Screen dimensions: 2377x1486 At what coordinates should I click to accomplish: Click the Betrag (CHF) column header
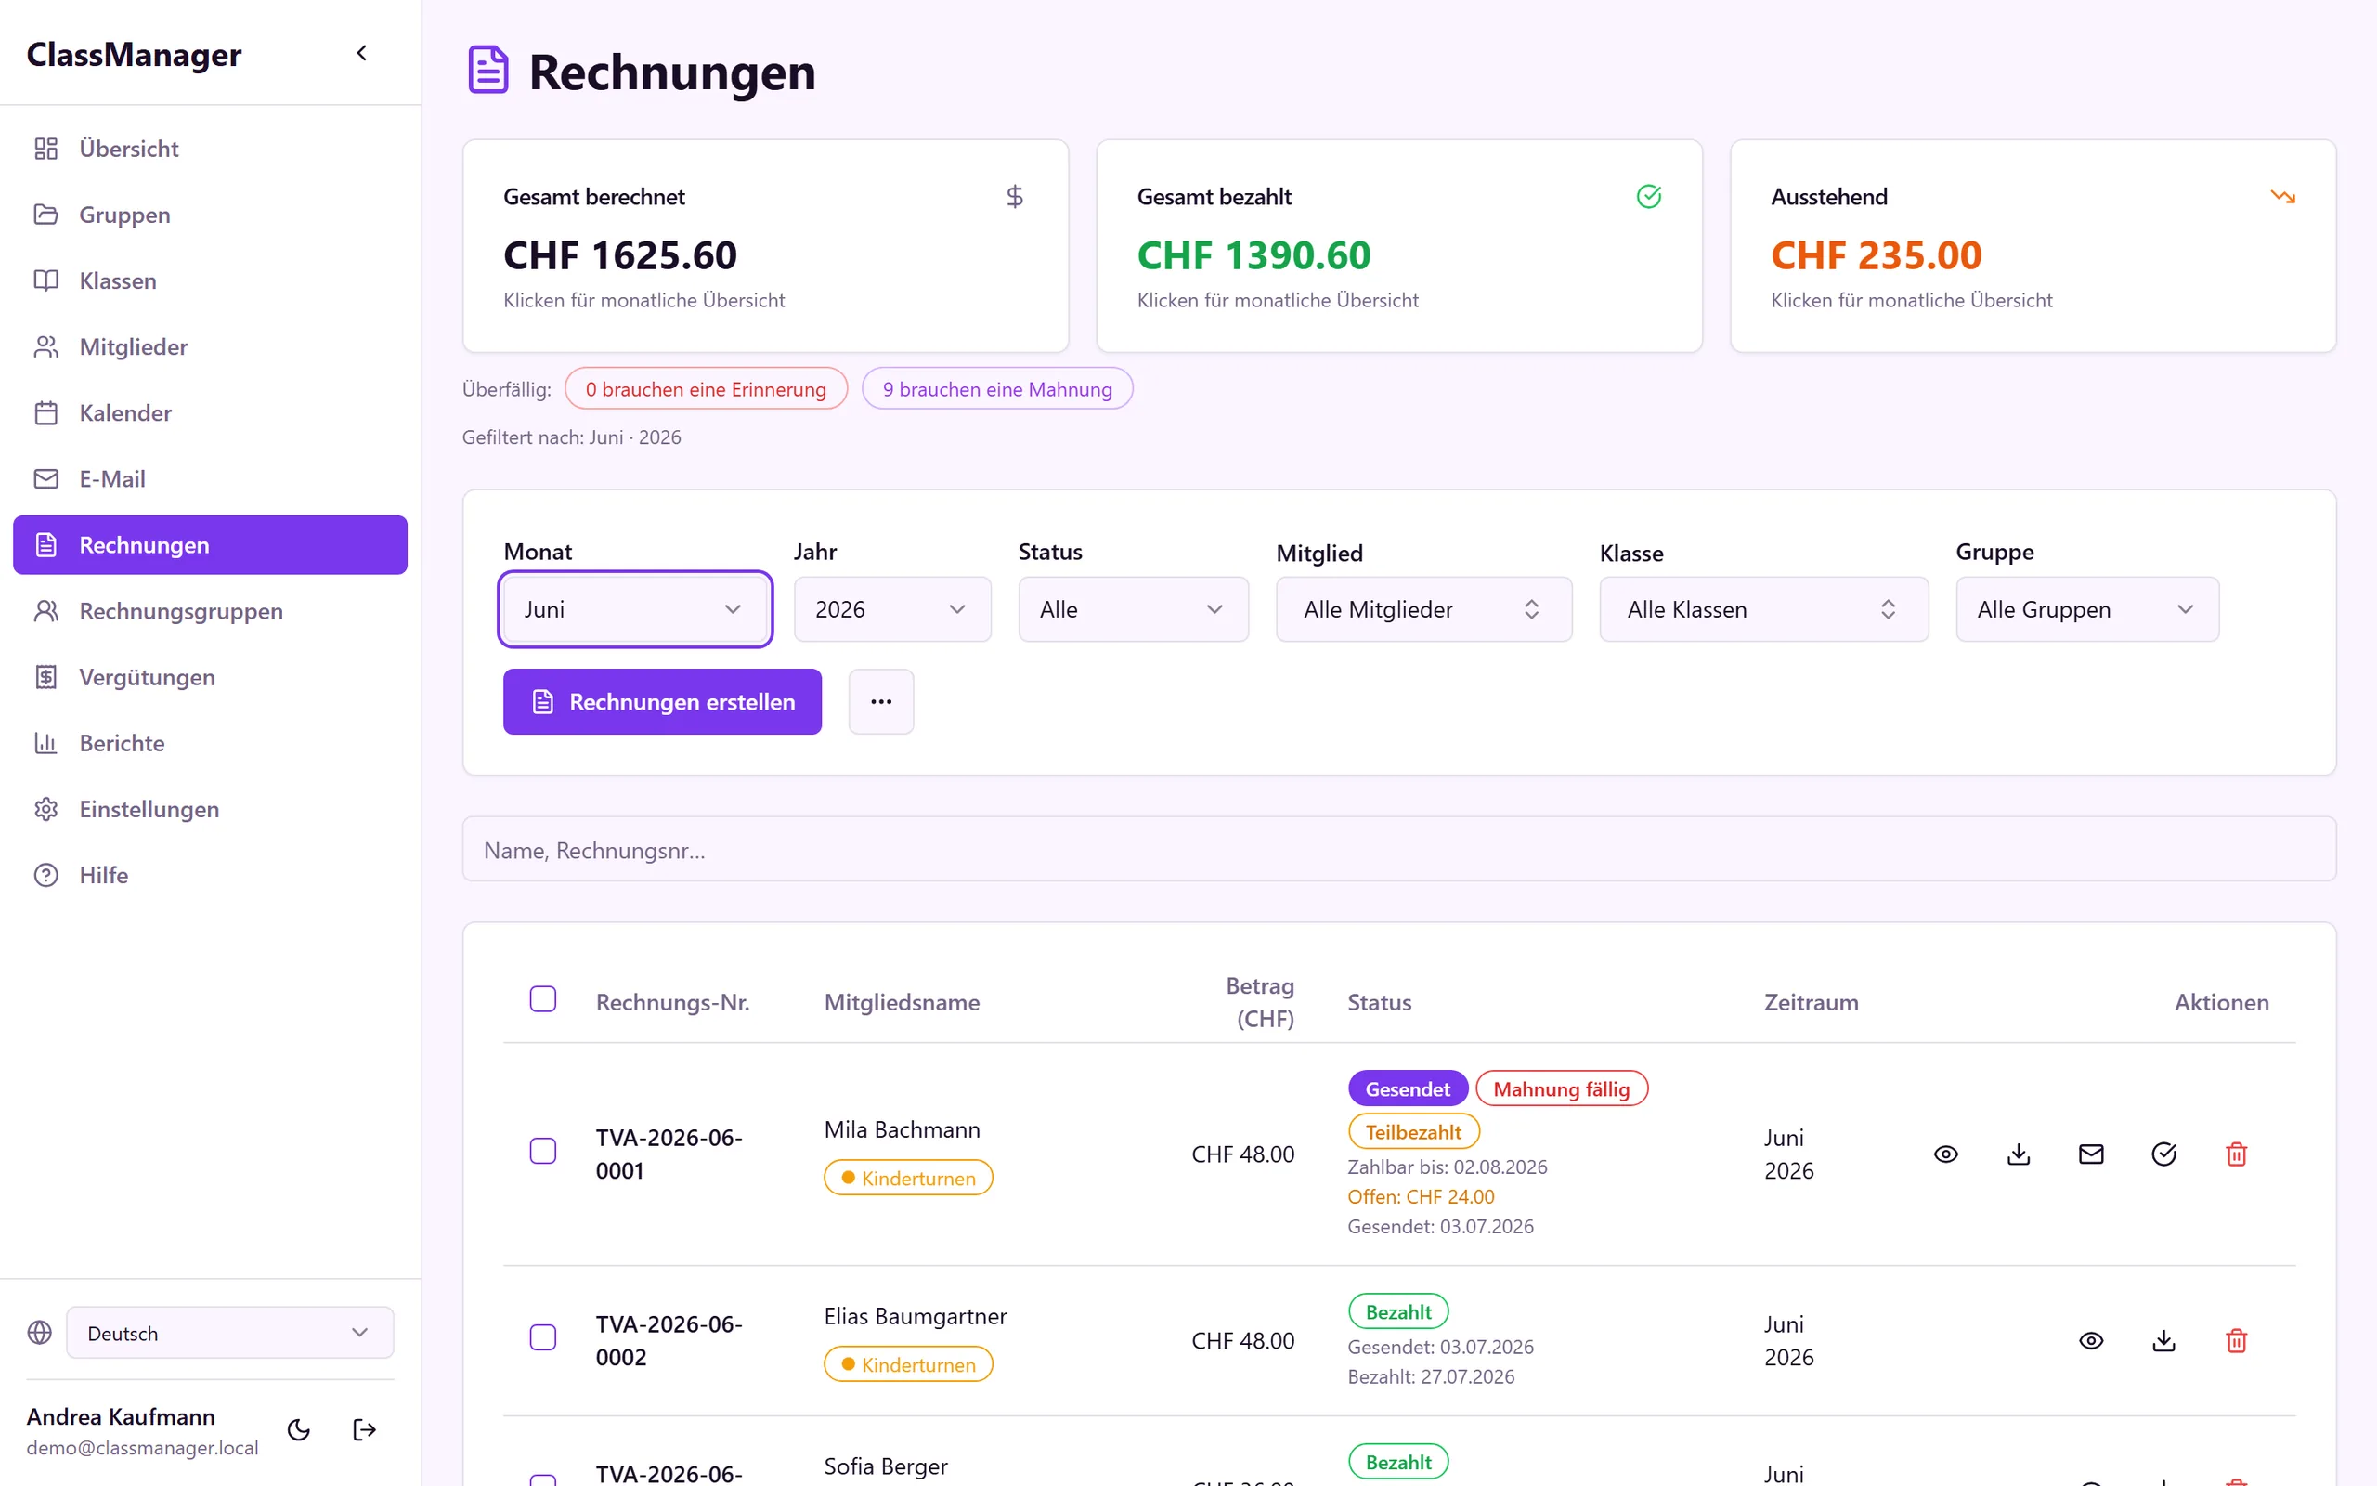[1260, 1002]
